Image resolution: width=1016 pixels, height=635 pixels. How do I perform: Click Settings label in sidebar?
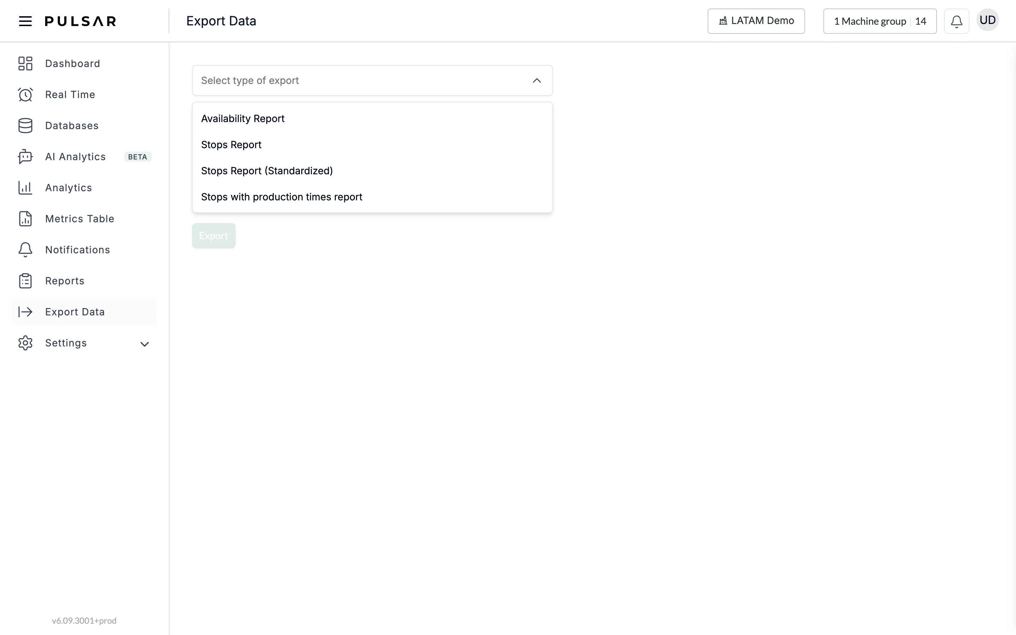pos(66,343)
